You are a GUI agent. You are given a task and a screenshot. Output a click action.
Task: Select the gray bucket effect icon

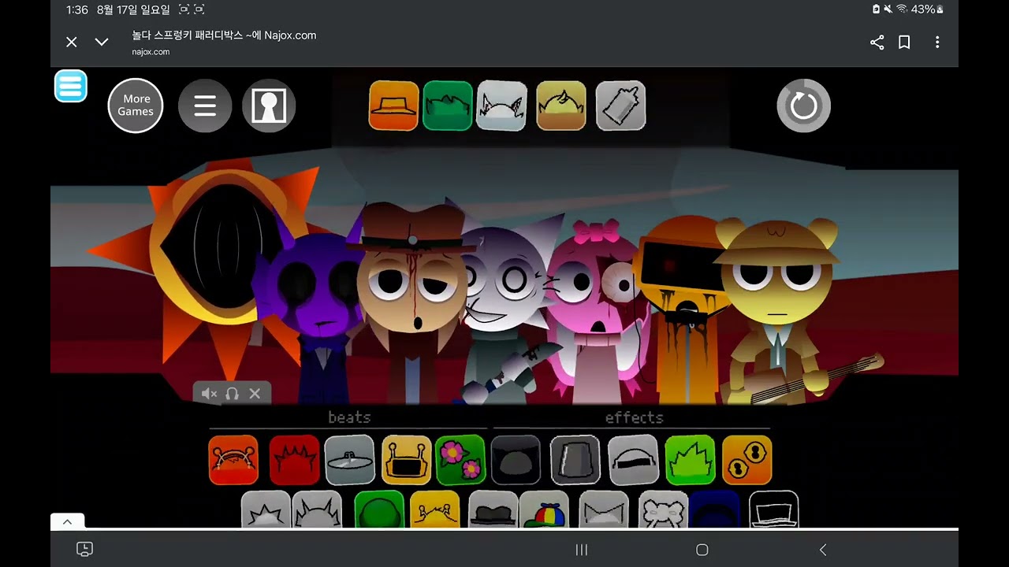point(575,460)
